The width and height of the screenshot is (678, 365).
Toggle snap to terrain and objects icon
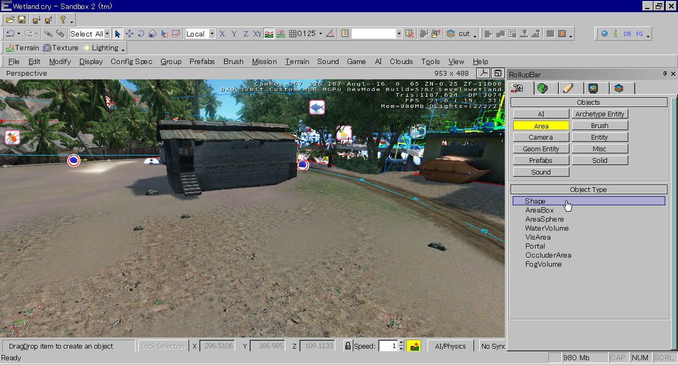281,33
